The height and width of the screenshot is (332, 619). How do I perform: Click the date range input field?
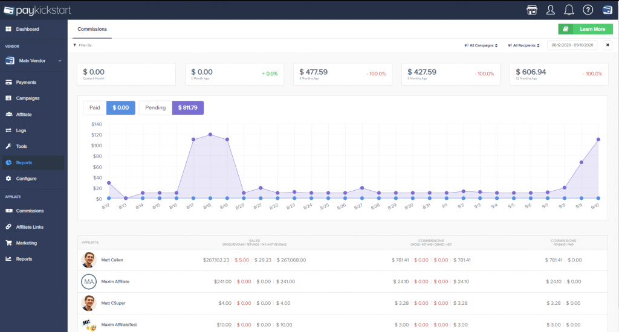tap(572, 45)
